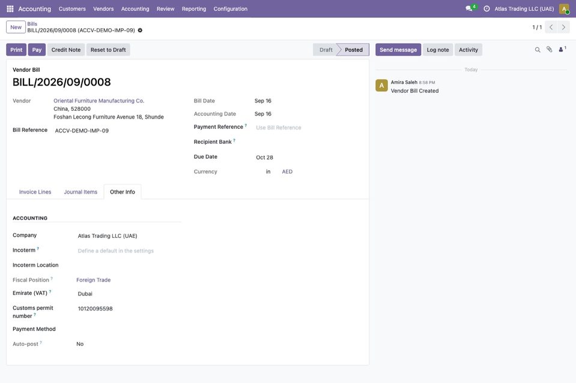
Task: Switch to the Invoice Lines tab
Action: pyautogui.click(x=35, y=192)
